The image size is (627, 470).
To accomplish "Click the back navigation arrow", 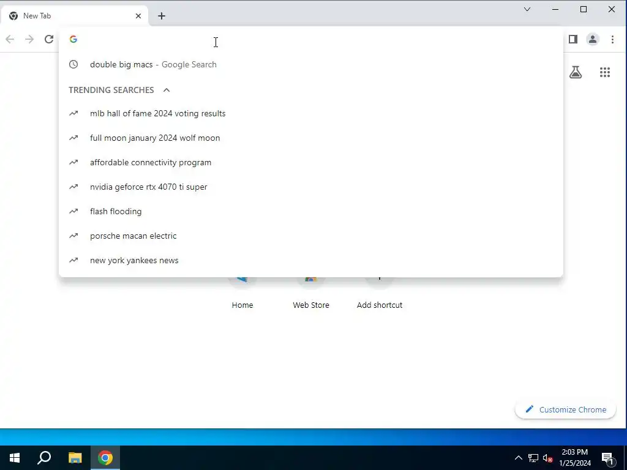I will 10,39.
